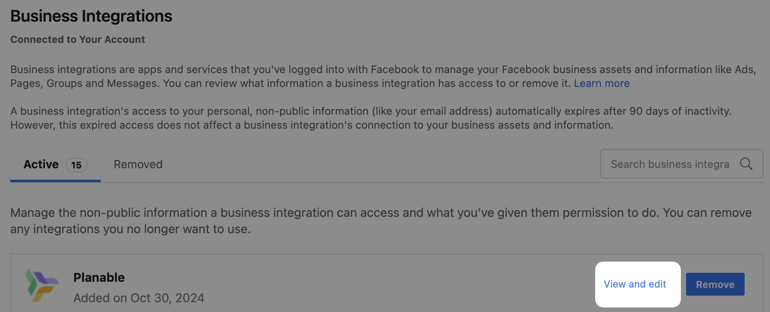Viewport: 770px width, 312px height.
Task: Click the blue underline beneath Active tab
Action: [x=55, y=181]
